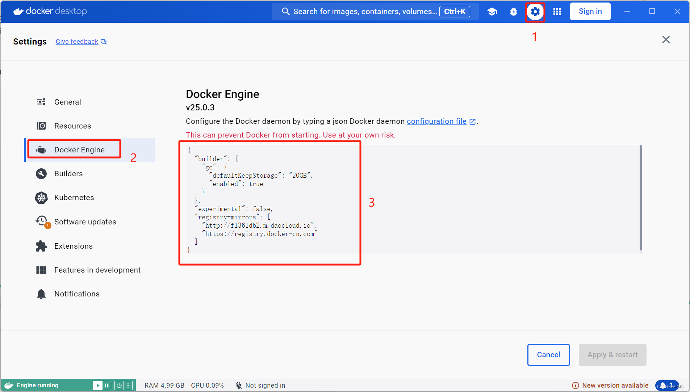Click the Features in development grid icon
The width and height of the screenshot is (690, 392).
coord(41,270)
